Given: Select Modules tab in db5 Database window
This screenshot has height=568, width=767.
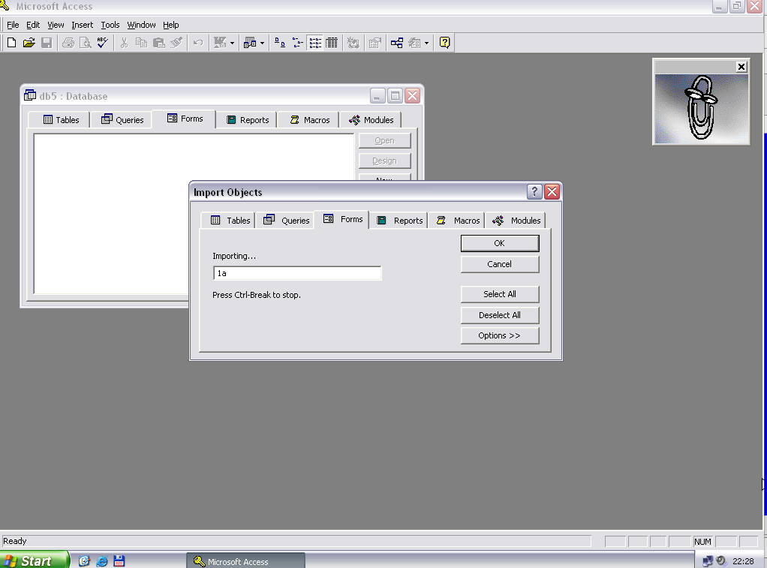Looking at the screenshot, I should click(370, 120).
